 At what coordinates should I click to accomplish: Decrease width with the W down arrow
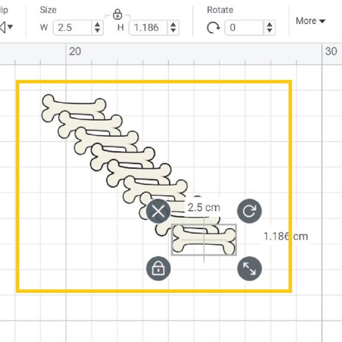tap(97, 31)
